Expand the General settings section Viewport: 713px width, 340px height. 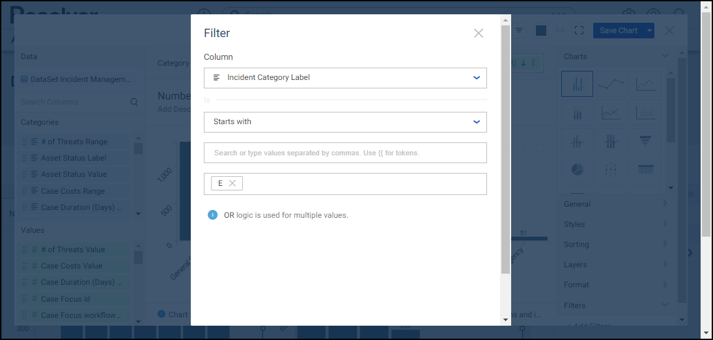pos(615,204)
